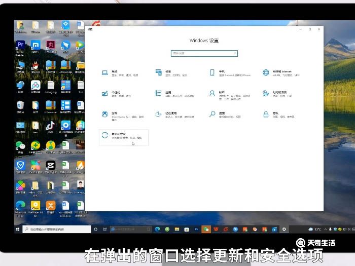Select the debug.log file on desktop

point(51,87)
